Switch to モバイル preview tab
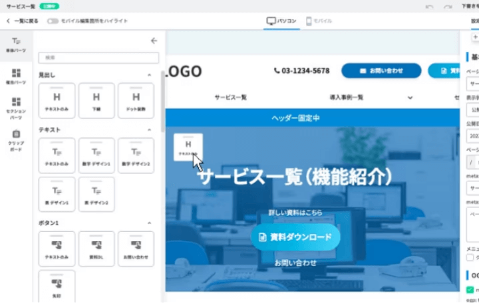The width and height of the screenshot is (479, 303). point(319,21)
